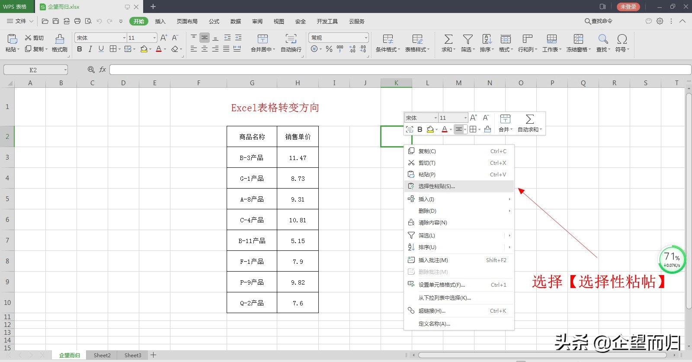
Task: Click the font color A in mini toolbar
Action: pos(444,129)
